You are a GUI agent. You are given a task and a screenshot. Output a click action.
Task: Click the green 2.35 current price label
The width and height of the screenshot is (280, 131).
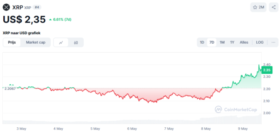click(267, 70)
